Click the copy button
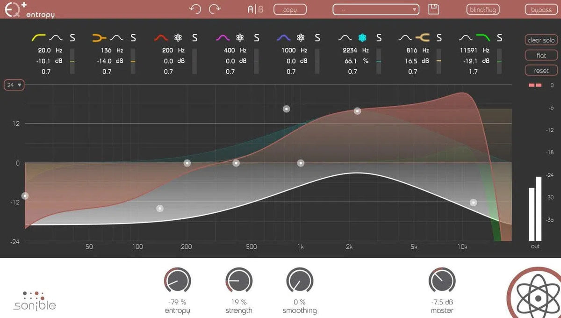561x318 pixels. pos(290,8)
